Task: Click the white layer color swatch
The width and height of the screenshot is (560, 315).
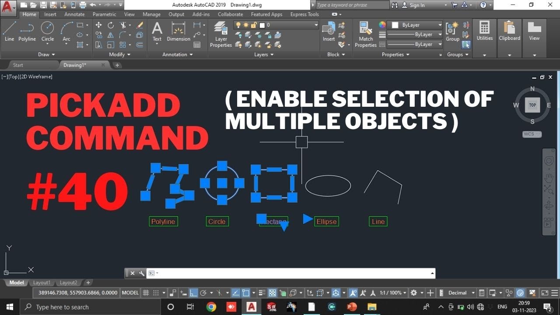Action: (x=263, y=25)
